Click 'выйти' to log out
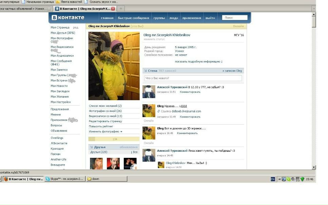Screen dimensions: 328x205 (210, 18)
